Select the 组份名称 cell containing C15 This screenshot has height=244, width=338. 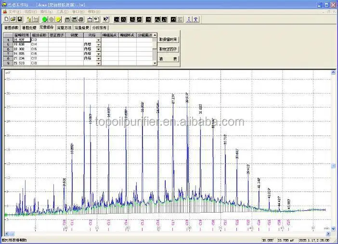pyautogui.click(x=39, y=49)
